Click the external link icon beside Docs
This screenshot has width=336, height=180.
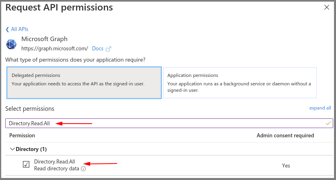108,49
